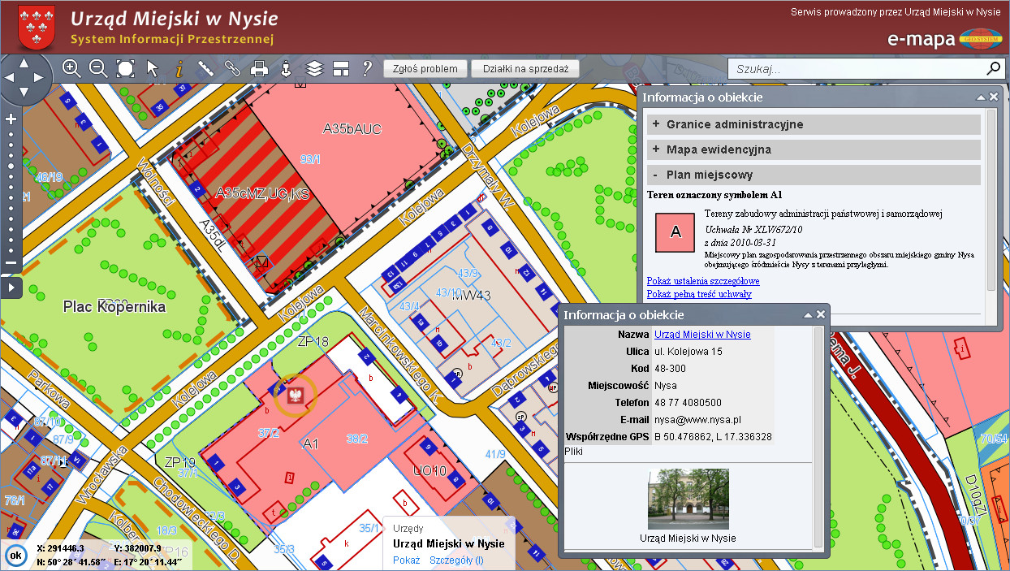The image size is (1010, 571).
Task: Collapse upper Informacja o obiekcie panel
Action: 981,97
